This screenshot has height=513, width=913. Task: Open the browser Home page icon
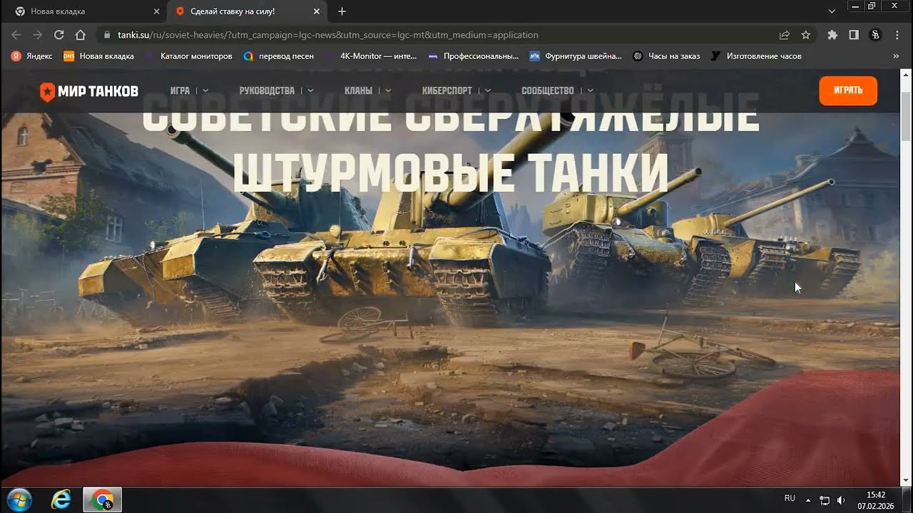tap(81, 34)
